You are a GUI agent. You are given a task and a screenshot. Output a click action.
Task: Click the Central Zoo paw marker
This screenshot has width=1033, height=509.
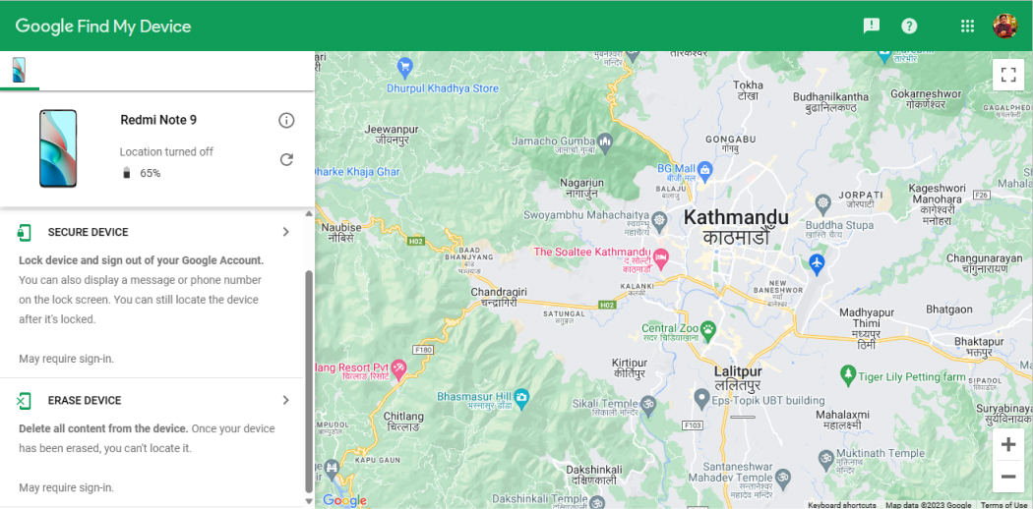point(708,331)
